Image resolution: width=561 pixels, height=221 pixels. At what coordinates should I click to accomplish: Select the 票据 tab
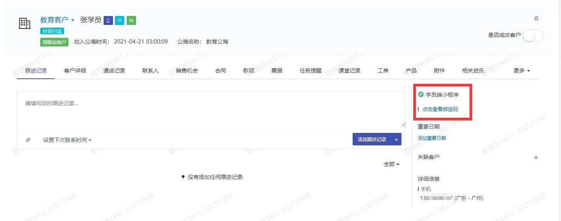coord(277,71)
